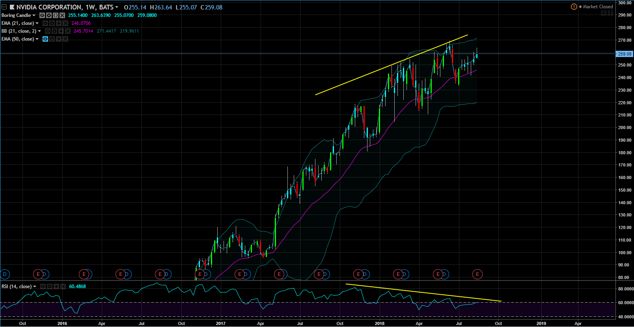Click the low price L255.07
This screenshot has width=634, height=327.
pos(186,7)
